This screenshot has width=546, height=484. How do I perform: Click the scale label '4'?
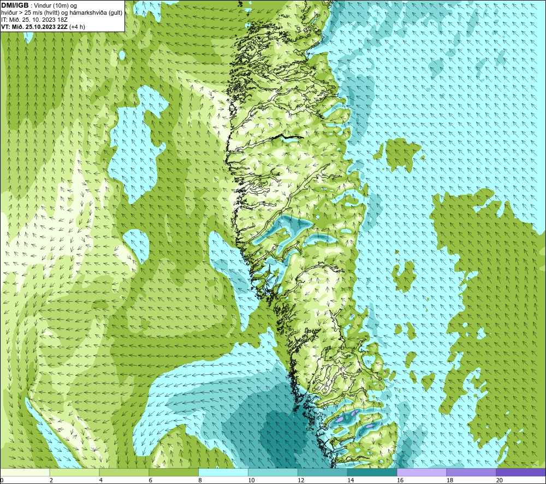[x=101, y=480]
